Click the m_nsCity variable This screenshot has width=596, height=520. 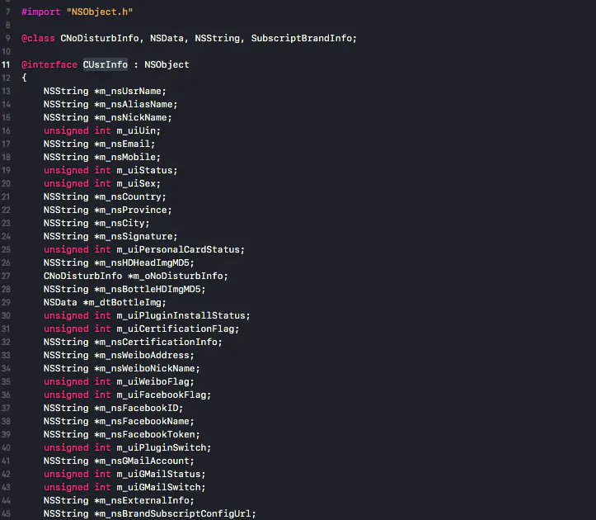pos(123,223)
